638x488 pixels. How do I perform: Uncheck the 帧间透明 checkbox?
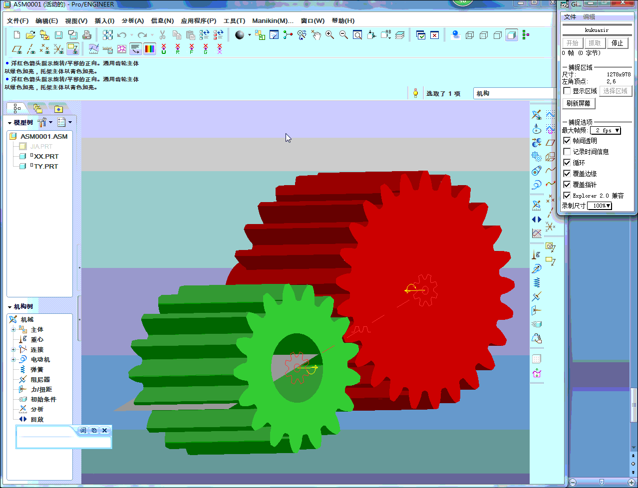click(x=567, y=141)
